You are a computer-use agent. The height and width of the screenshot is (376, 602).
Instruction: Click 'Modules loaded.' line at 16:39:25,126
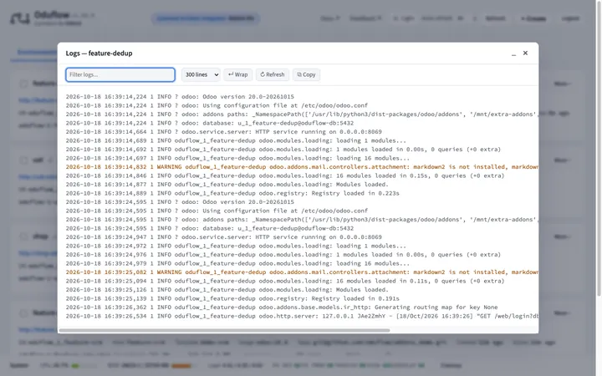227,290
